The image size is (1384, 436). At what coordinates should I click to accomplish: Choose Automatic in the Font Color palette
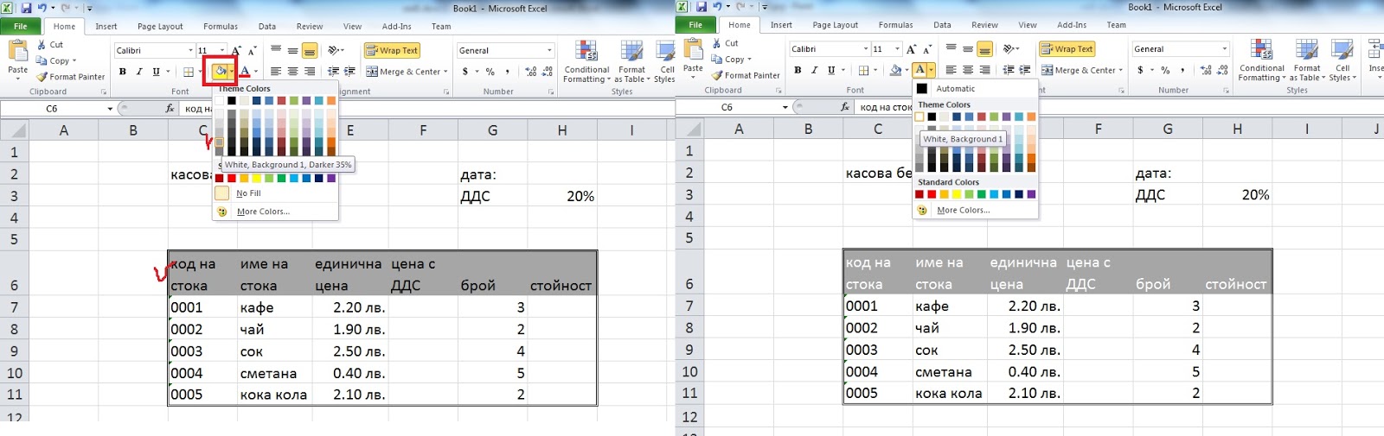tap(955, 89)
